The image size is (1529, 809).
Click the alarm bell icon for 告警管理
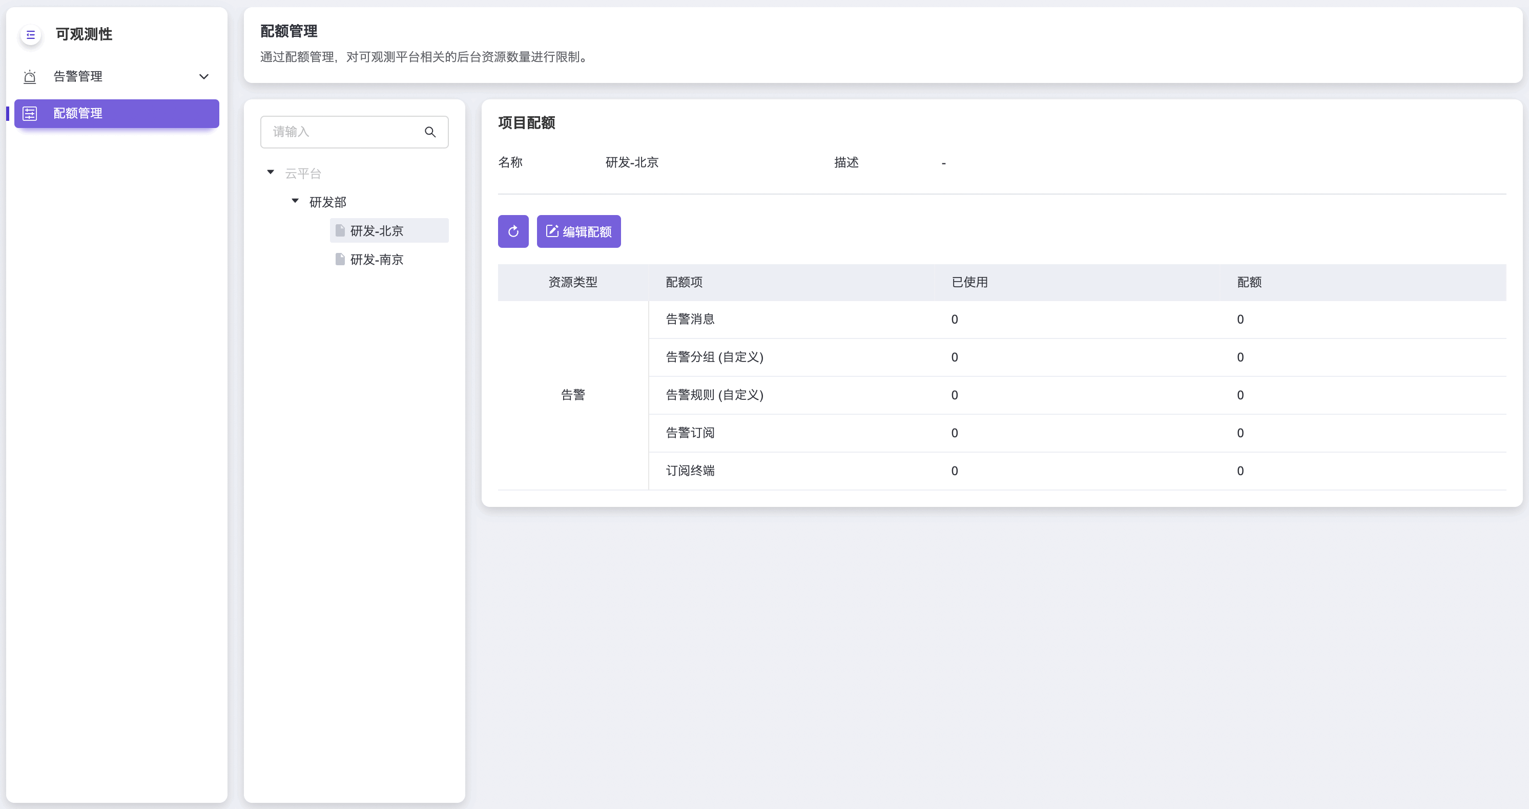[x=30, y=76]
